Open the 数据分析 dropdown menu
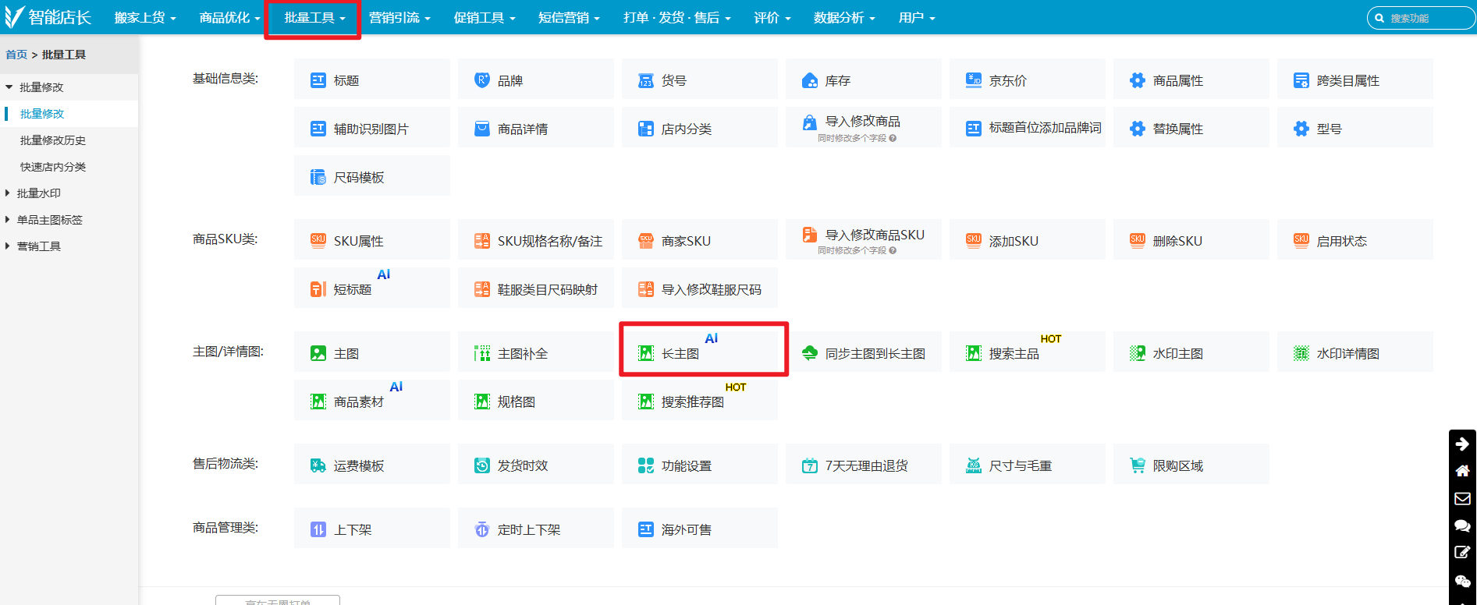 (843, 18)
